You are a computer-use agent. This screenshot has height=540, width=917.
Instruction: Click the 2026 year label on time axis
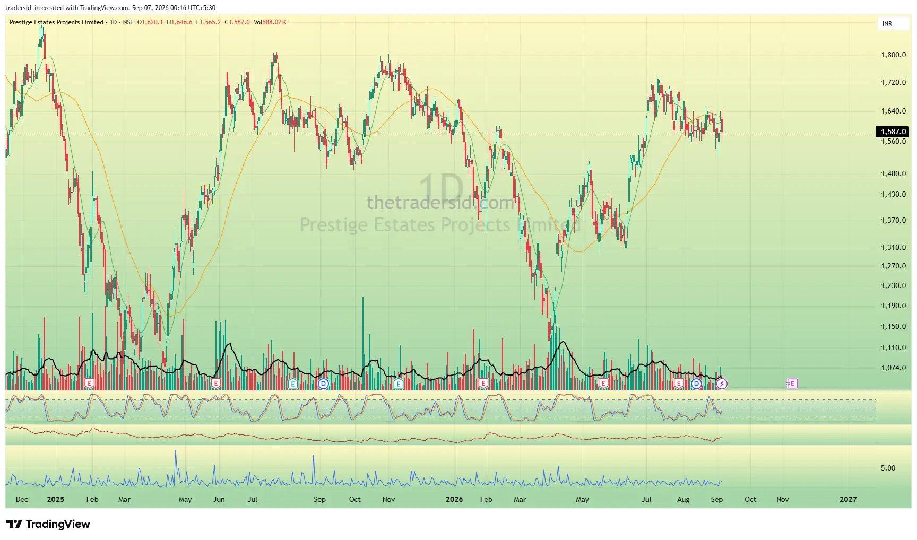[454, 499]
